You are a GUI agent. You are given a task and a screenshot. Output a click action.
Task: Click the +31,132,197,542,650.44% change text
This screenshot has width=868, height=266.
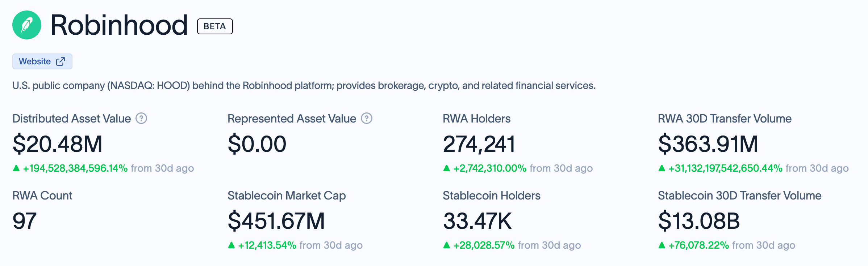[x=726, y=168]
